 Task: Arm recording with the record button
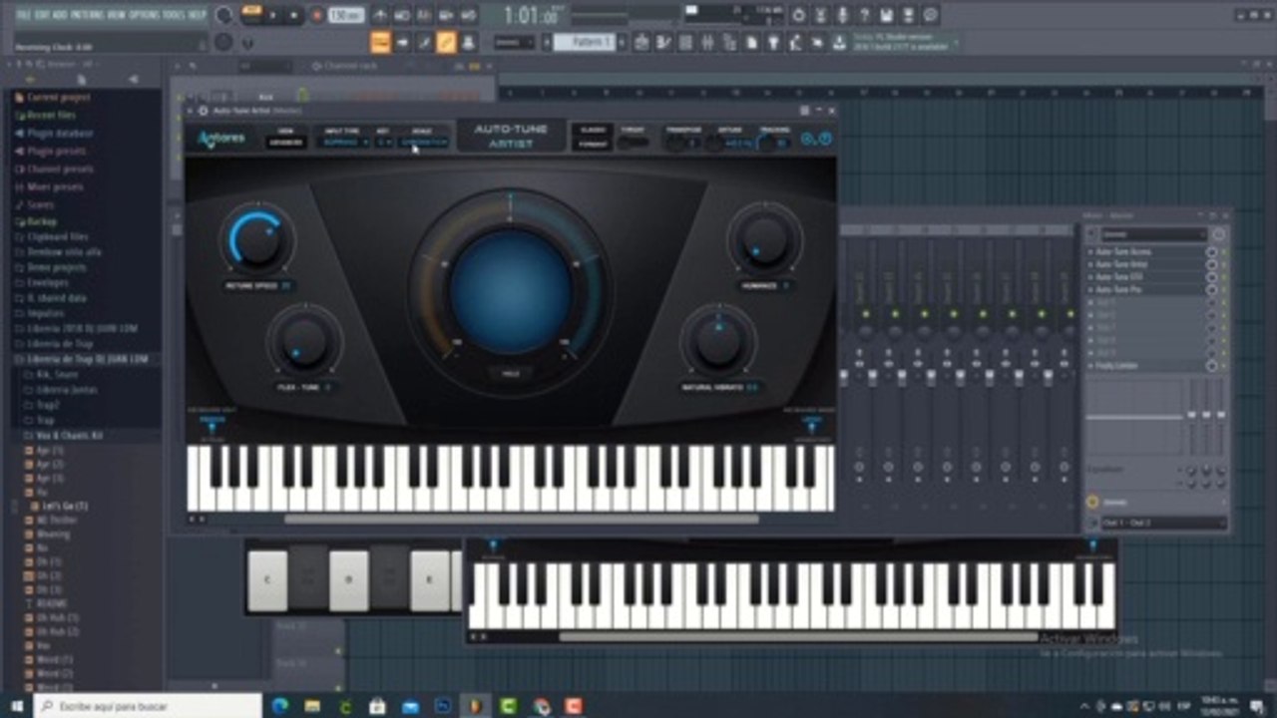pyautogui.click(x=316, y=16)
